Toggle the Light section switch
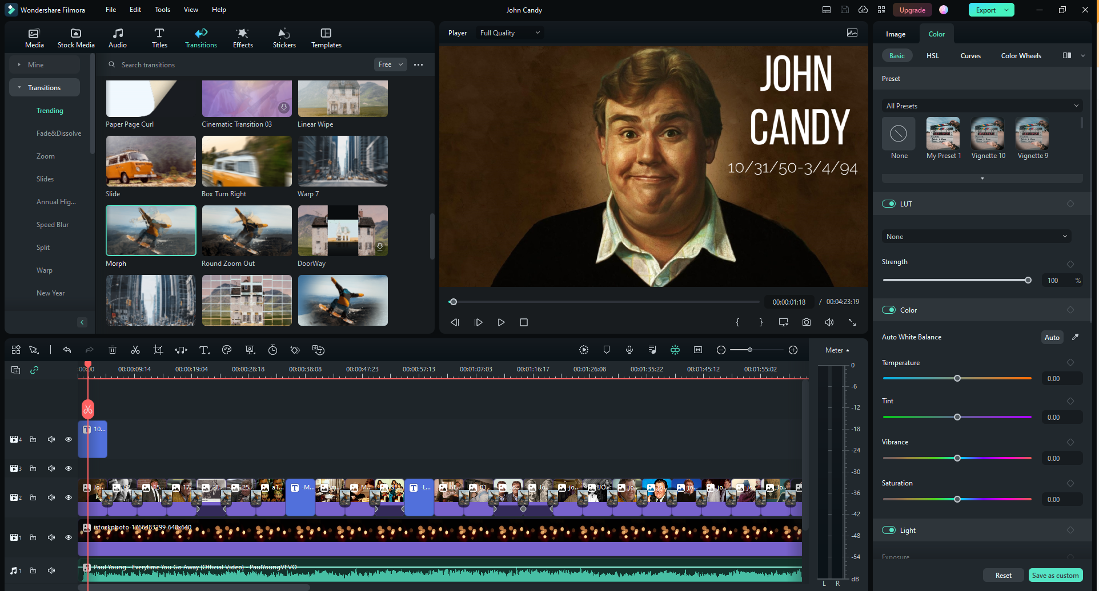This screenshot has height=591, width=1099. click(x=889, y=530)
